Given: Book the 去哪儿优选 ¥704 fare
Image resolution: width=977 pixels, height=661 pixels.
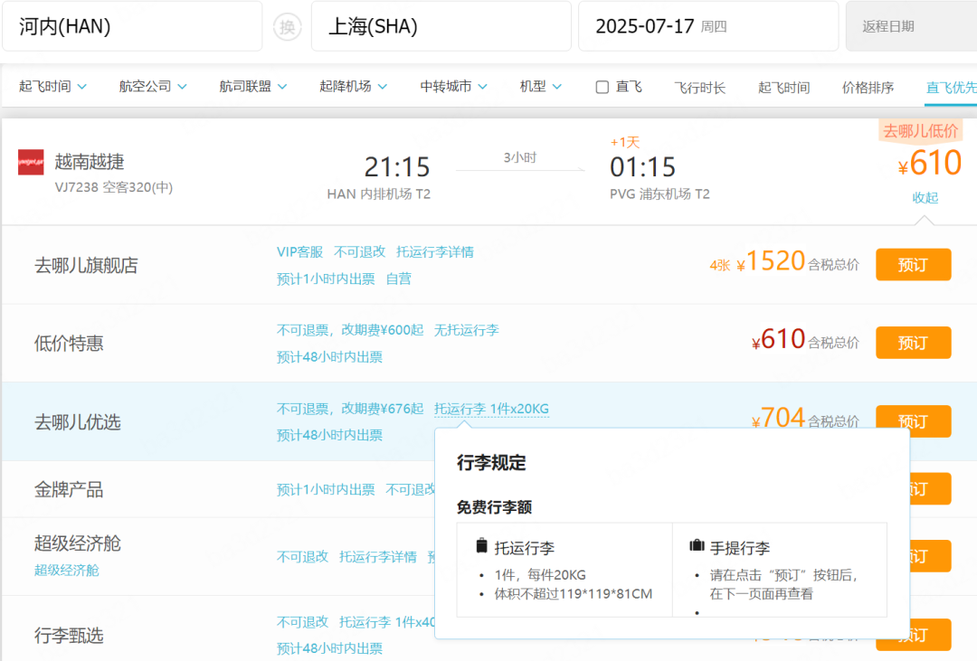Looking at the screenshot, I should pyautogui.click(x=913, y=421).
